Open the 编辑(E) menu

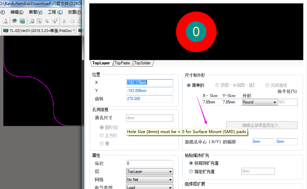[17, 12]
